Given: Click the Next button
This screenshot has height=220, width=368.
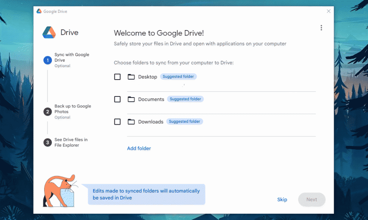Looking at the screenshot, I should [x=311, y=199].
